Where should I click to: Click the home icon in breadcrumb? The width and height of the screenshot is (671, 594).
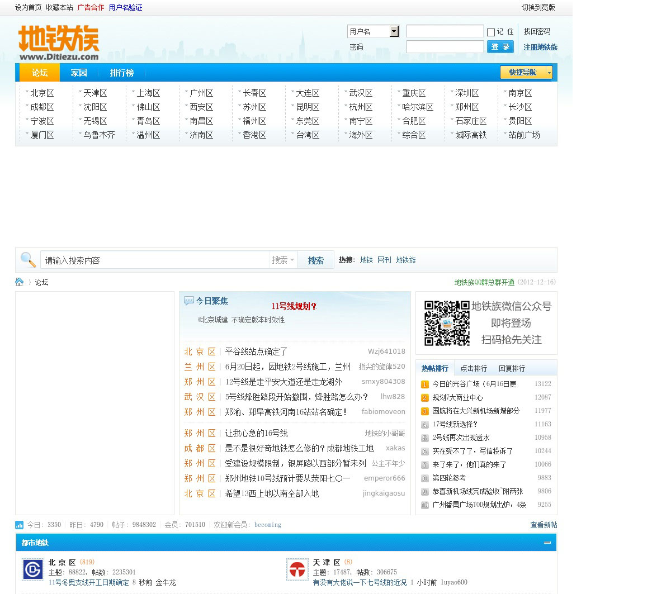tap(20, 282)
